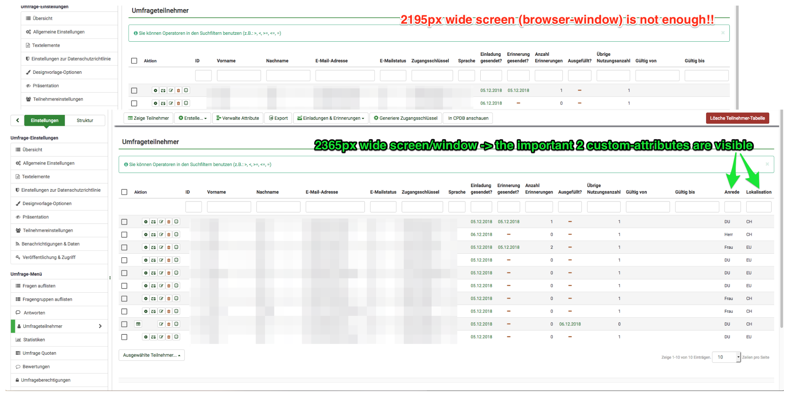785x393 pixels.
Task: Edit the participant in the Herr row
Action: [x=161, y=235]
